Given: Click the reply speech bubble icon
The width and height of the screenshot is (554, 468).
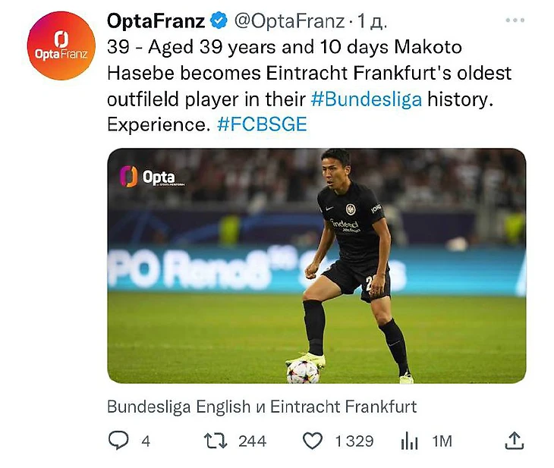Looking at the screenshot, I should (118, 441).
